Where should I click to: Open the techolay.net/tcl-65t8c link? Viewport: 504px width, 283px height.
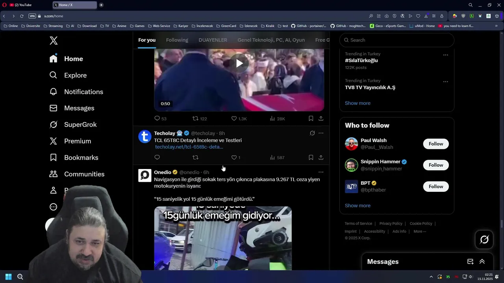pos(189,147)
